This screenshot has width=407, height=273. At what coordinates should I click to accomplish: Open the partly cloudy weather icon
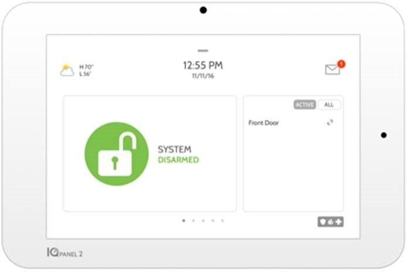click(67, 70)
